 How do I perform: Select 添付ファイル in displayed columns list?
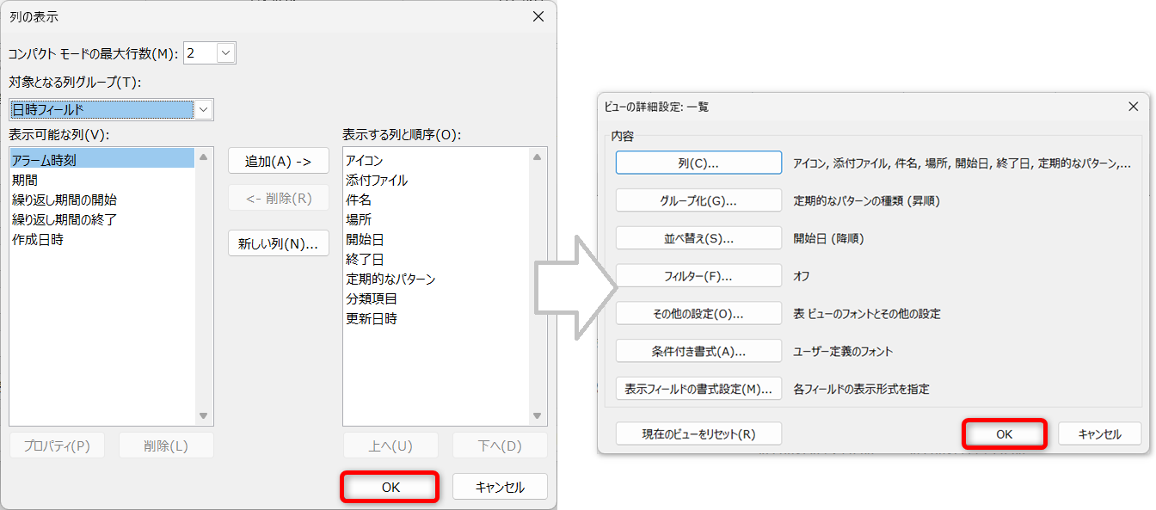pos(377,180)
